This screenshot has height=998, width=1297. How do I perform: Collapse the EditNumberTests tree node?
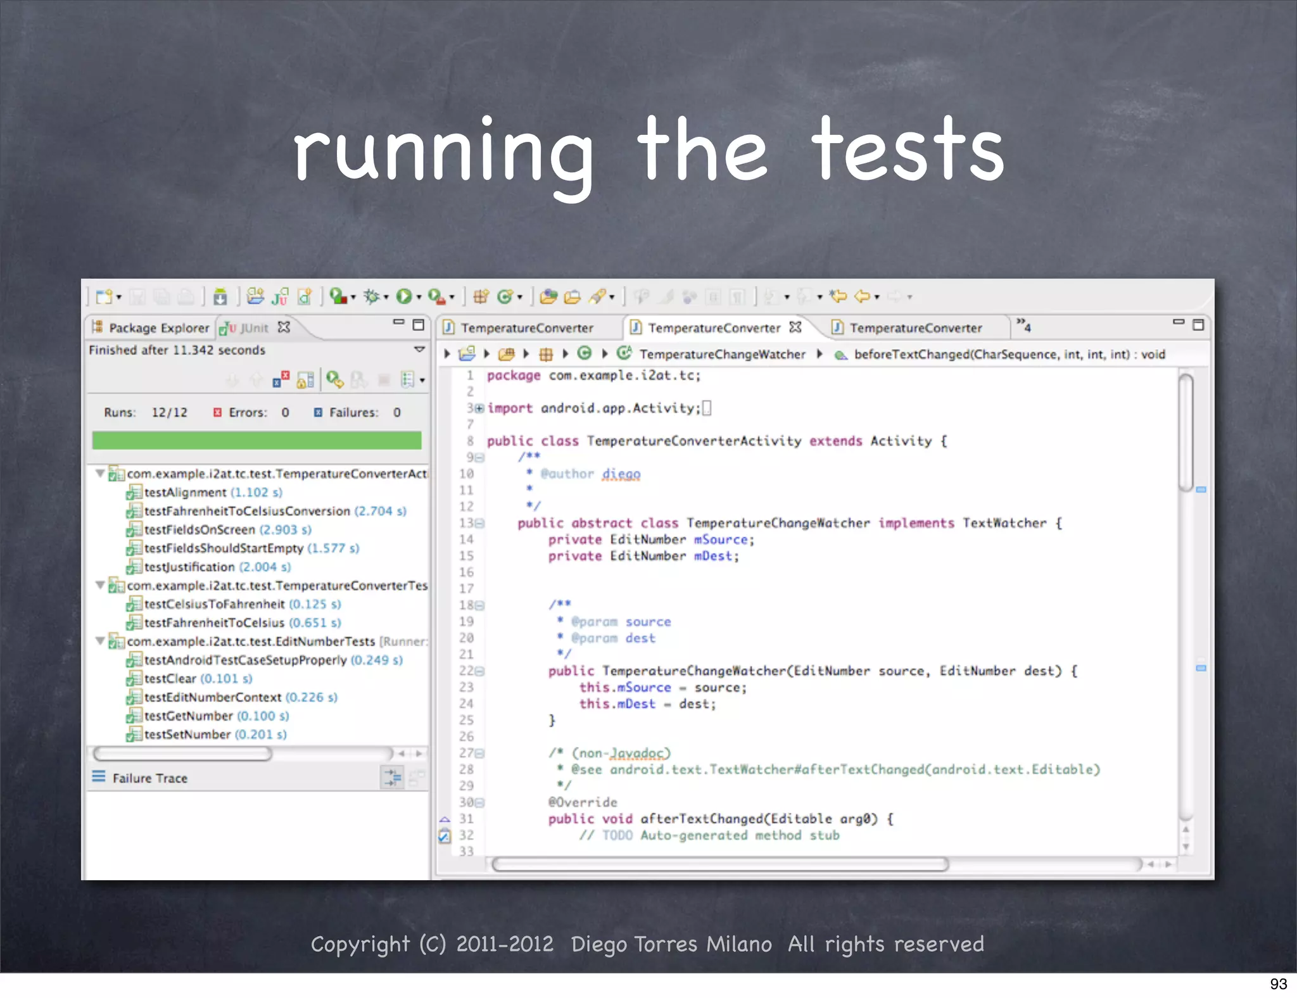[x=99, y=641]
